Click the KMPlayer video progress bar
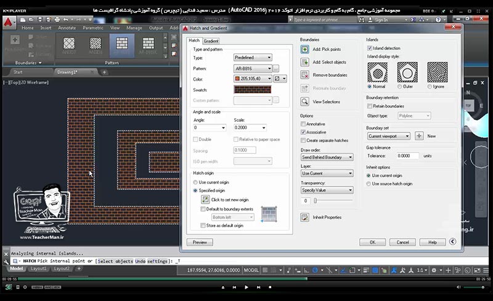493x301 pixels. pyautogui.click(x=245, y=279)
